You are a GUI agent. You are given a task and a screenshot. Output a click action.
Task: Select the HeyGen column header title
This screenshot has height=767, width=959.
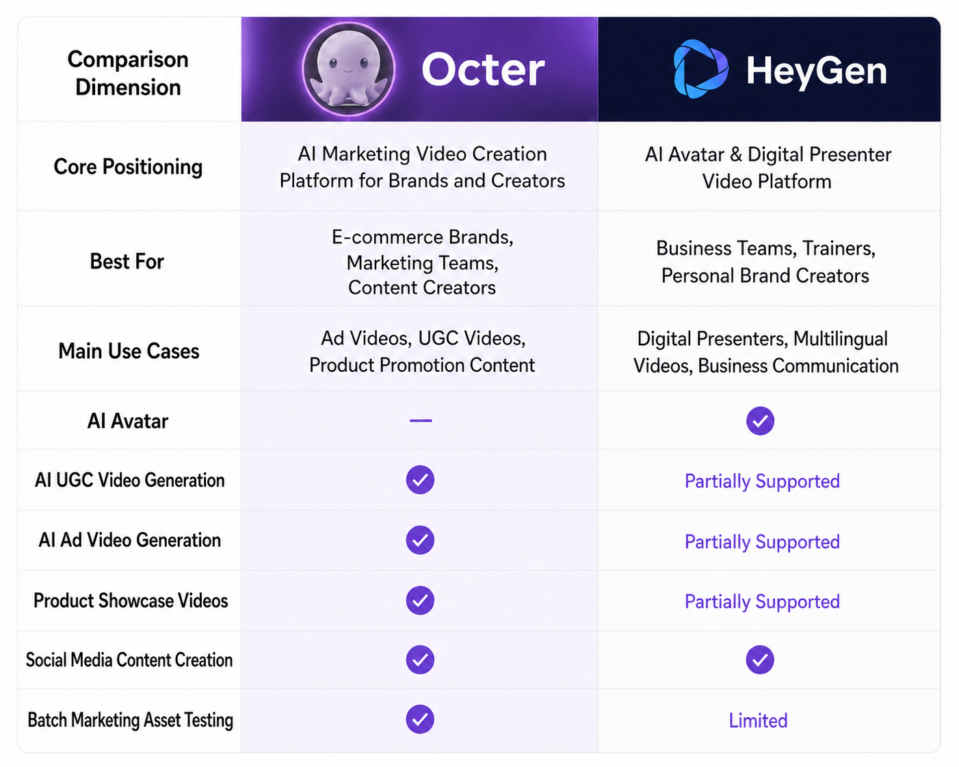pos(817,70)
